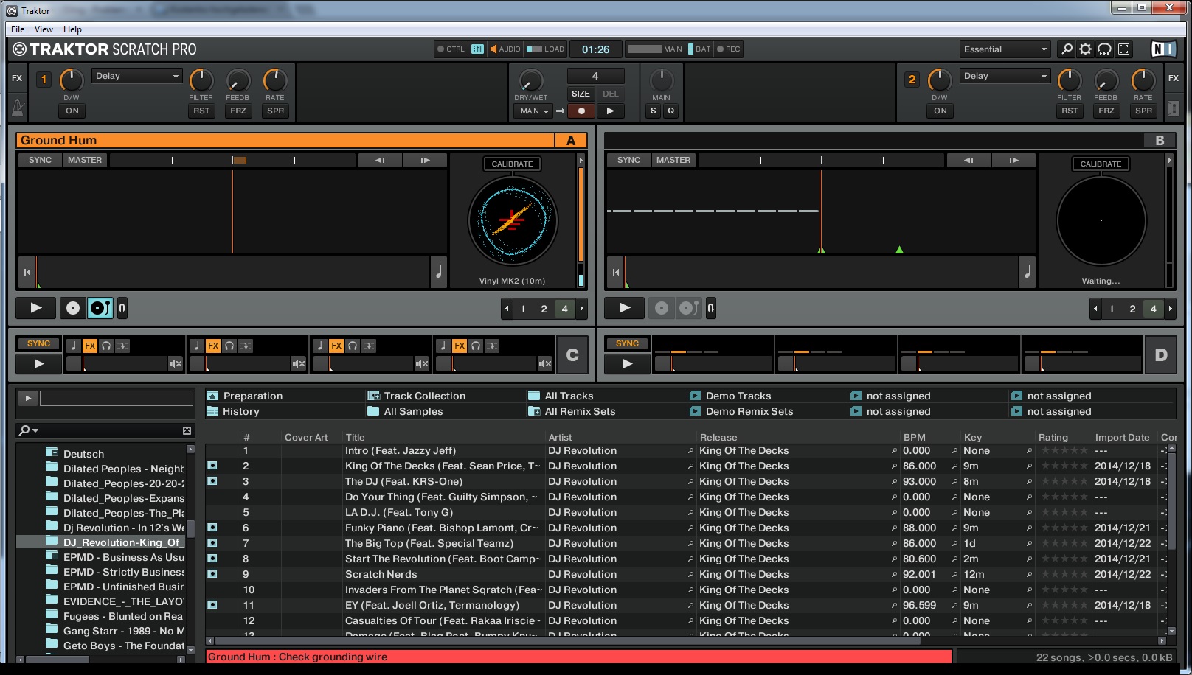
Task: Mute first sample slot of Deck C
Action: [x=176, y=363]
